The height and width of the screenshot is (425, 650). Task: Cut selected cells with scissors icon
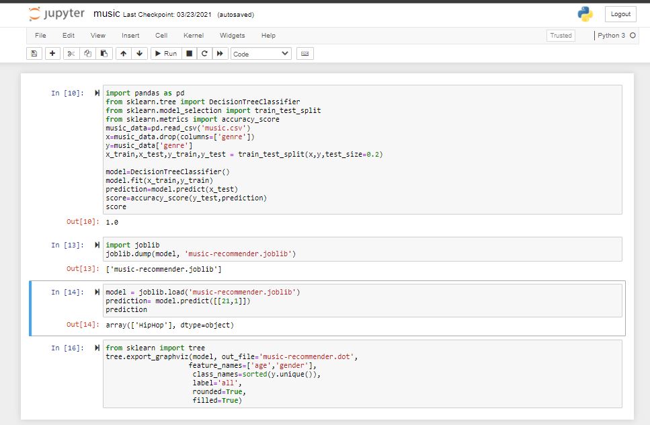tap(71, 54)
